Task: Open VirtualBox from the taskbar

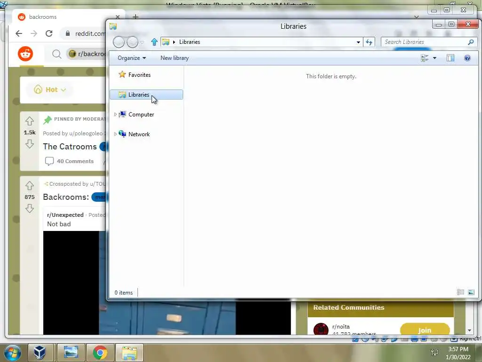Action: pyautogui.click(x=40, y=353)
